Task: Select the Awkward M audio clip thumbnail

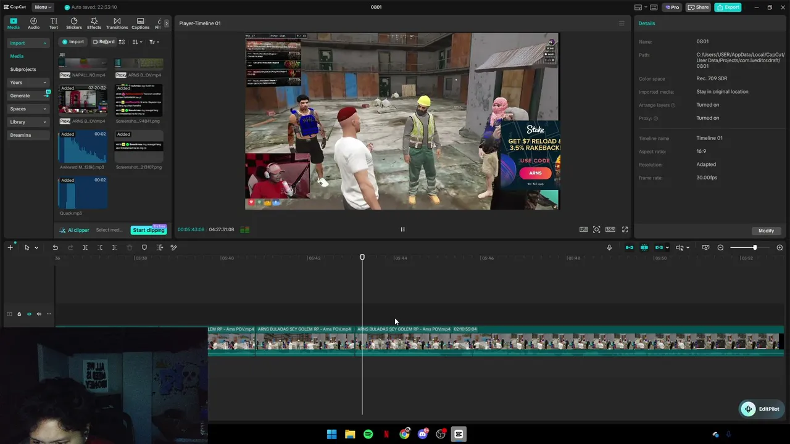Action: 83,146
